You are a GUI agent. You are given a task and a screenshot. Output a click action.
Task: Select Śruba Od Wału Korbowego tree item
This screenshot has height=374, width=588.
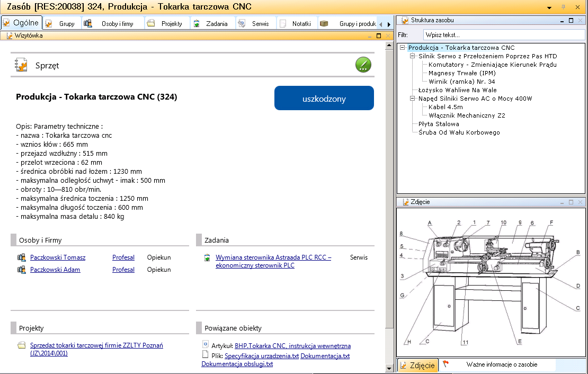coord(459,132)
